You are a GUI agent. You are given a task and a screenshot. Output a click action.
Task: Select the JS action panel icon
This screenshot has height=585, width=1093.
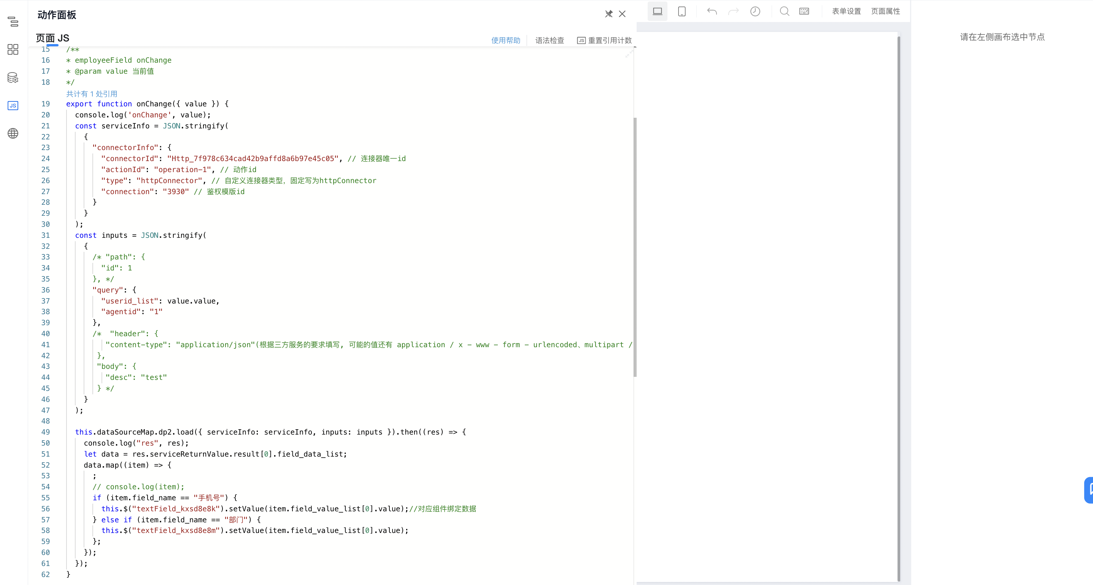coord(13,106)
